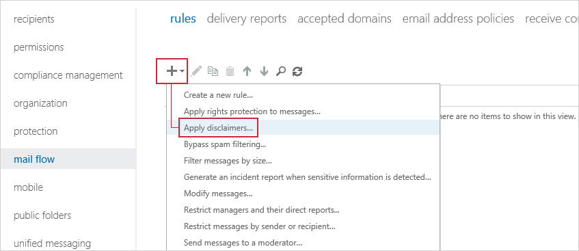The height and width of the screenshot is (251, 579).
Task: Click the copy rule icon
Action: tap(213, 71)
